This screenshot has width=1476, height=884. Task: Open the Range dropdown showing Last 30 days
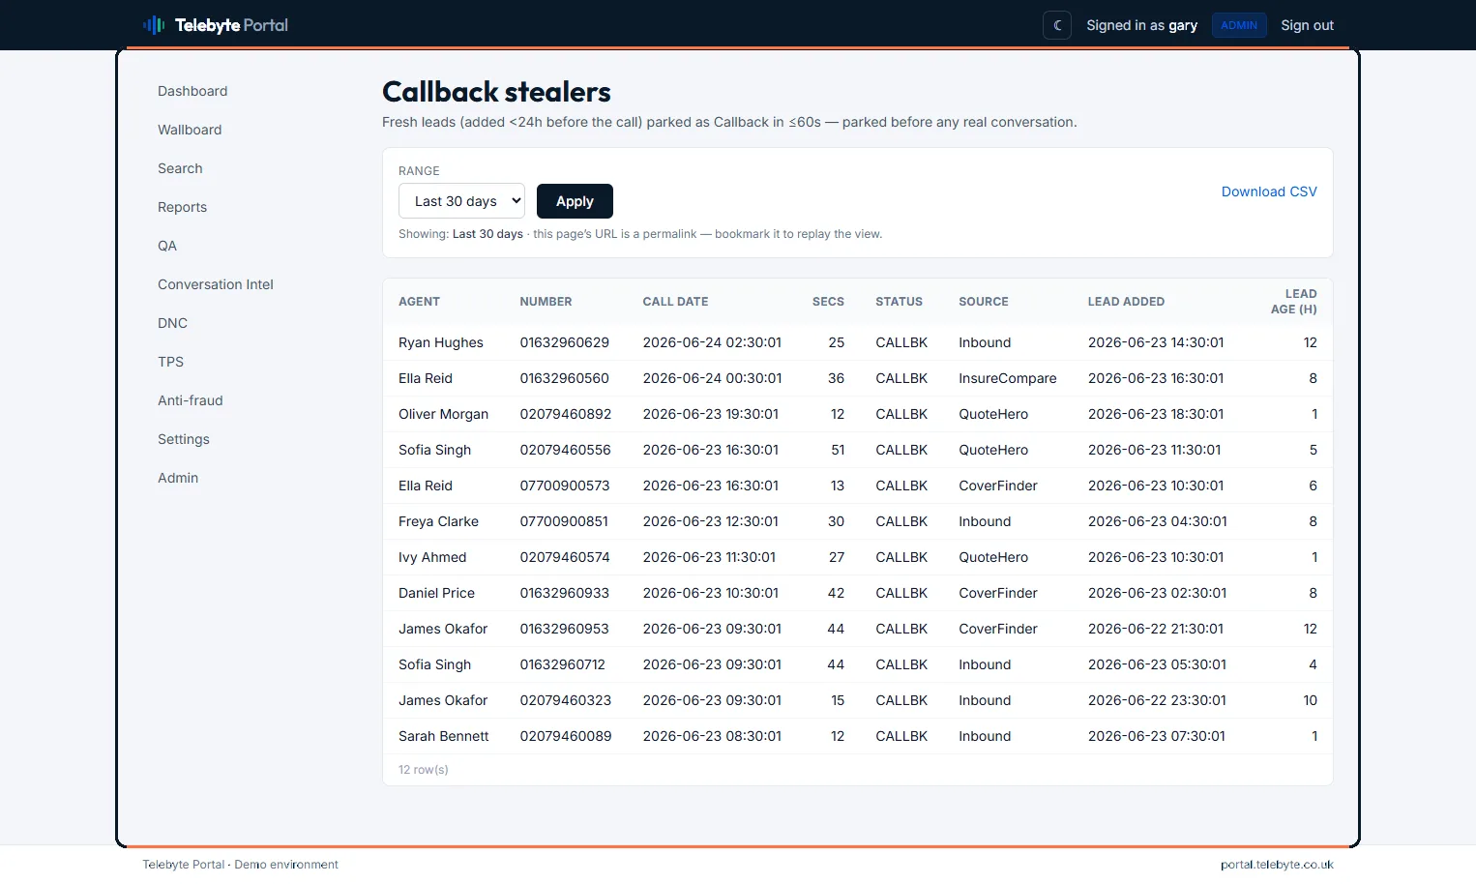coord(461,201)
